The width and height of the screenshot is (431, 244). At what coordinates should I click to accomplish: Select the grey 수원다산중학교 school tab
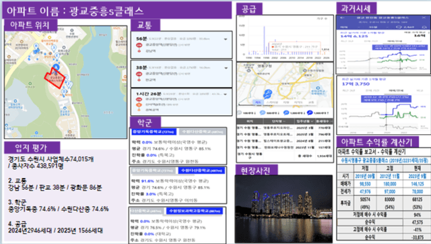click(202, 132)
